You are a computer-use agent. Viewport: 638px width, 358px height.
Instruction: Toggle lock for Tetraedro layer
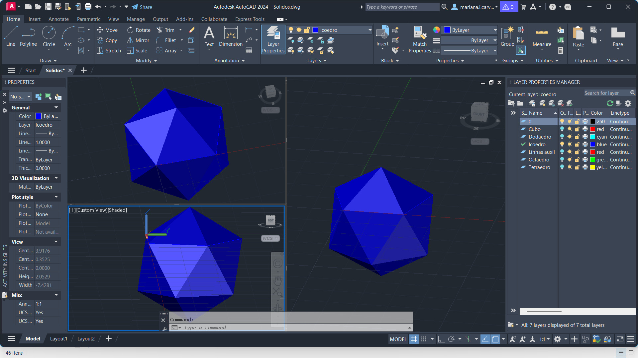click(x=577, y=167)
